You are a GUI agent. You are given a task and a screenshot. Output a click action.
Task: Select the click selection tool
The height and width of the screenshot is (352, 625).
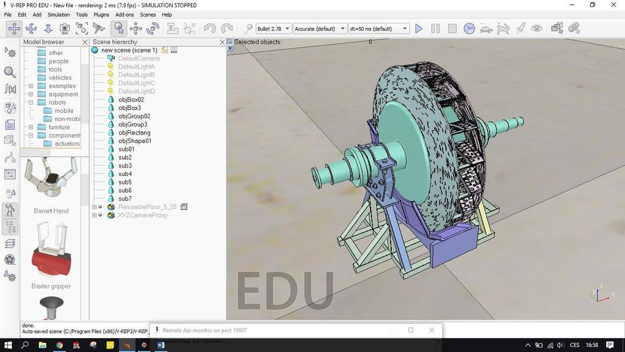[x=119, y=28]
